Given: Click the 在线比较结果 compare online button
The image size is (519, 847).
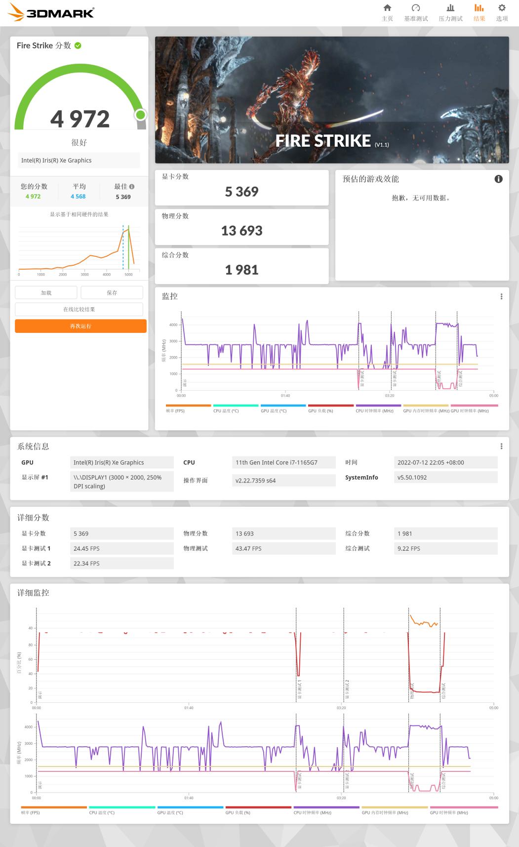Looking at the screenshot, I should coord(79,310).
